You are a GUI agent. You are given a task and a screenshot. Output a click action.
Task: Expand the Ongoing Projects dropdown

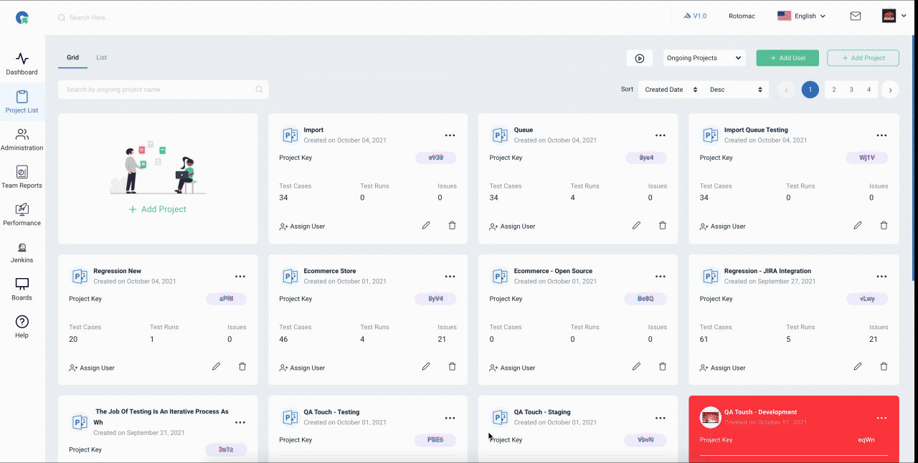[704, 58]
